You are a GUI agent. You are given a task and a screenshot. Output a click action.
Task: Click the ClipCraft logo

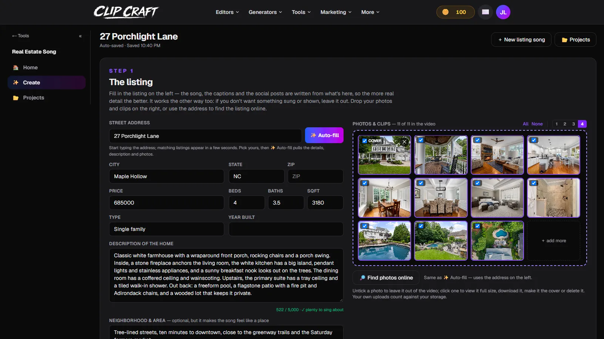click(x=126, y=12)
